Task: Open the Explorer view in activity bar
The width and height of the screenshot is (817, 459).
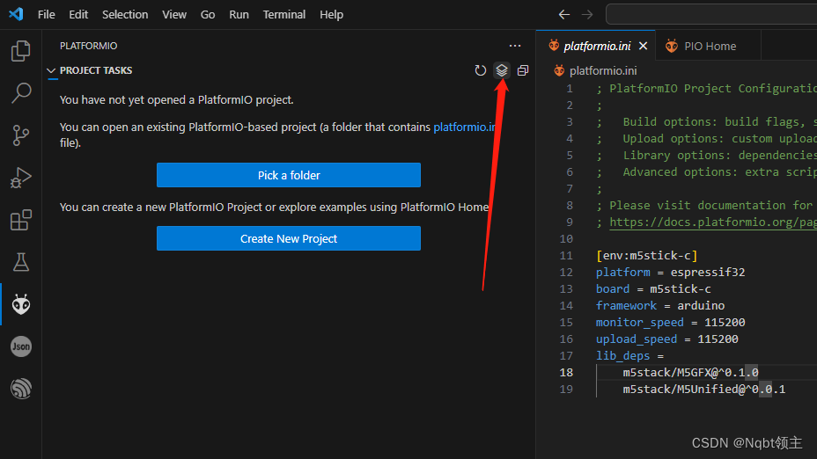Action: point(21,51)
